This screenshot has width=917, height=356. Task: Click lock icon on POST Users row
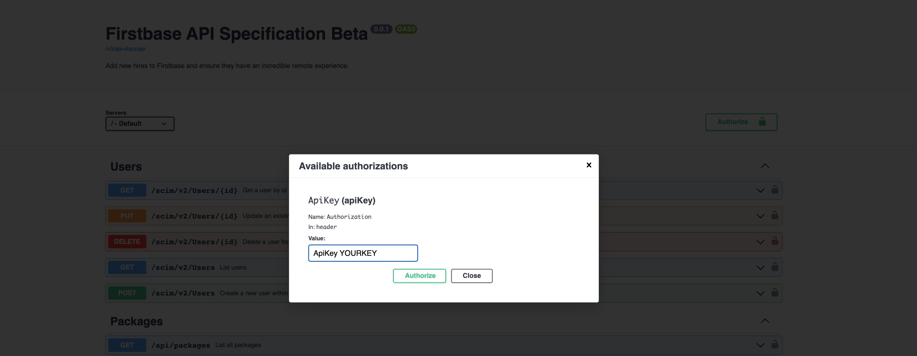click(775, 292)
